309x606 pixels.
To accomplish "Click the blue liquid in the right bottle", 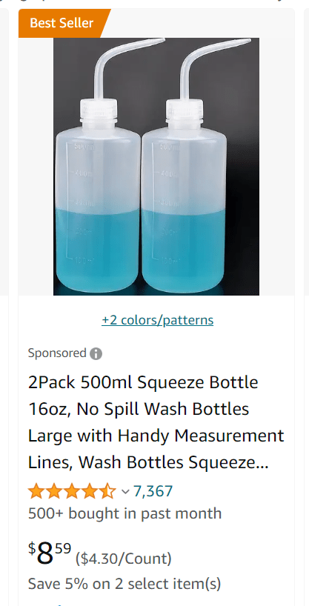I will [x=184, y=249].
